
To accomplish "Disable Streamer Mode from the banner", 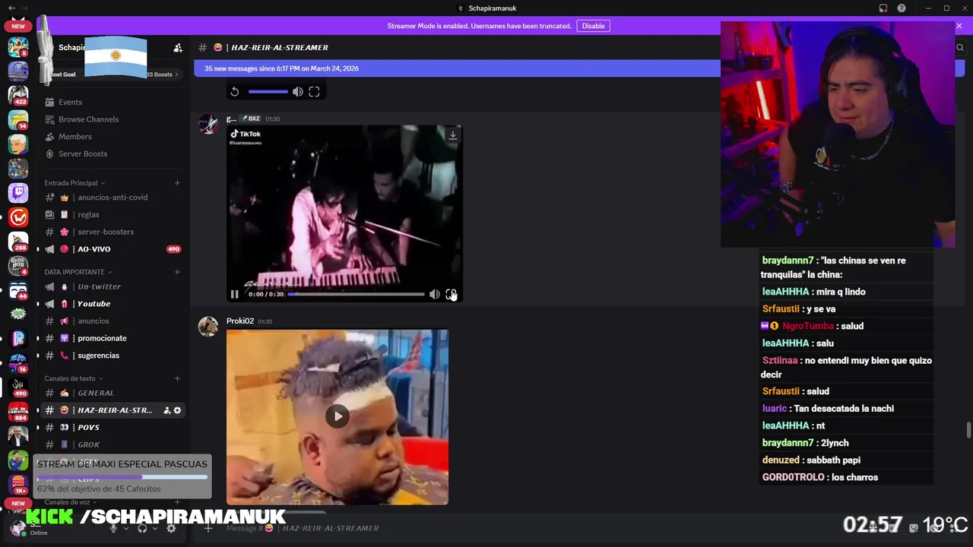I will tap(593, 26).
